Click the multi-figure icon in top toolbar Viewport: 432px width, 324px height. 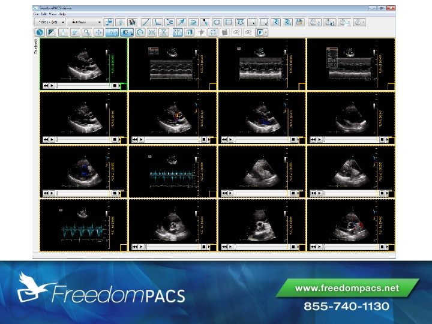pyautogui.click(x=133, y=22)
